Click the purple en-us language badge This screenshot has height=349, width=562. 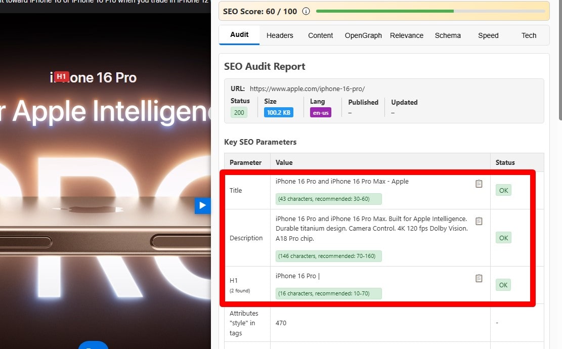320,113
